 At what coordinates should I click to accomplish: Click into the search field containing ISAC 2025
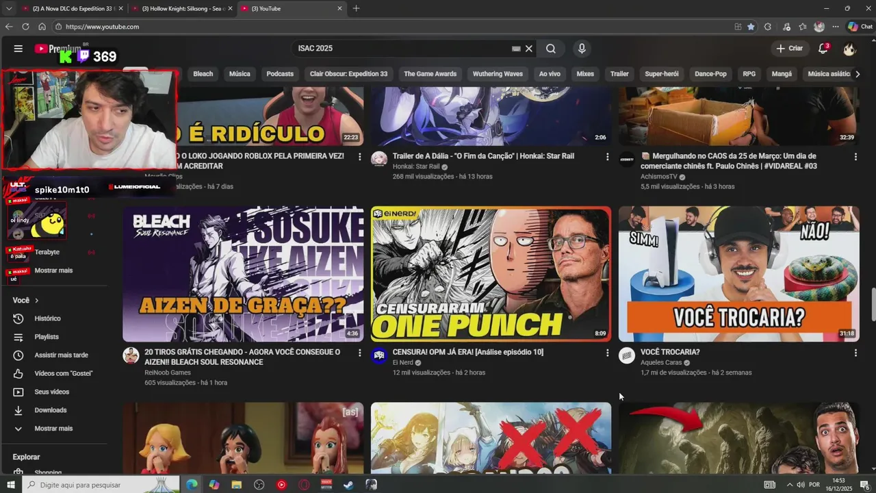(x=404, y=49)
